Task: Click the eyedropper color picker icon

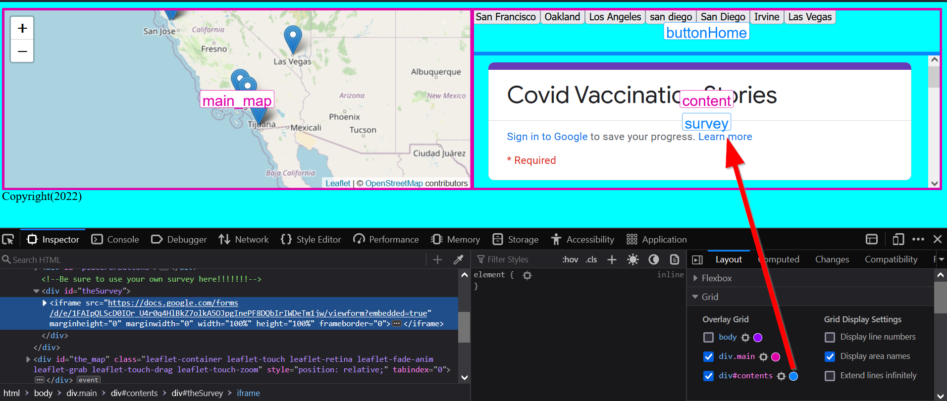Action: 459,259
